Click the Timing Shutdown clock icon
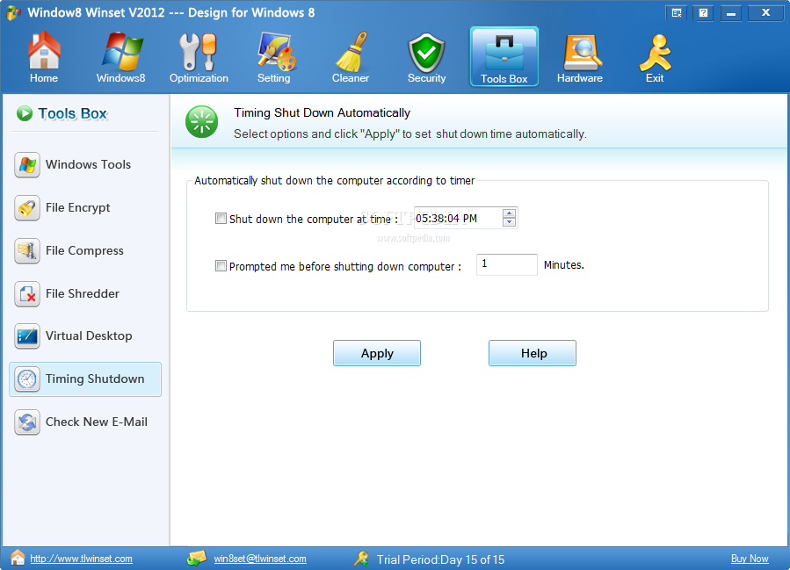The width and height of the screenshot is (790, 570). coord(27,379)
